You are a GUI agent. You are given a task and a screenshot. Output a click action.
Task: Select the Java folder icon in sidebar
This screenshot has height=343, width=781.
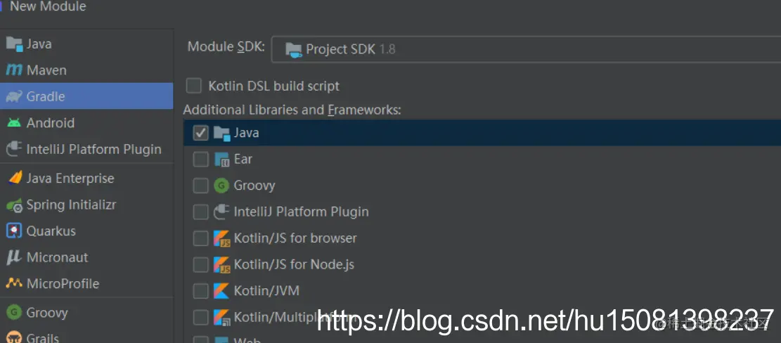click(15, 44)
